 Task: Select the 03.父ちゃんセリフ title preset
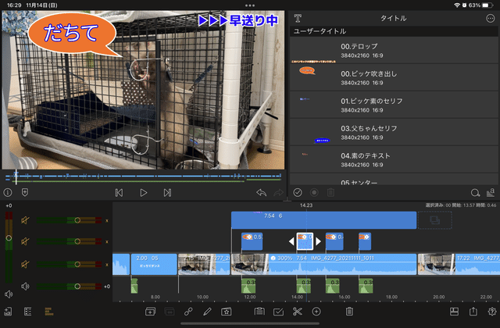coord(394,133)
